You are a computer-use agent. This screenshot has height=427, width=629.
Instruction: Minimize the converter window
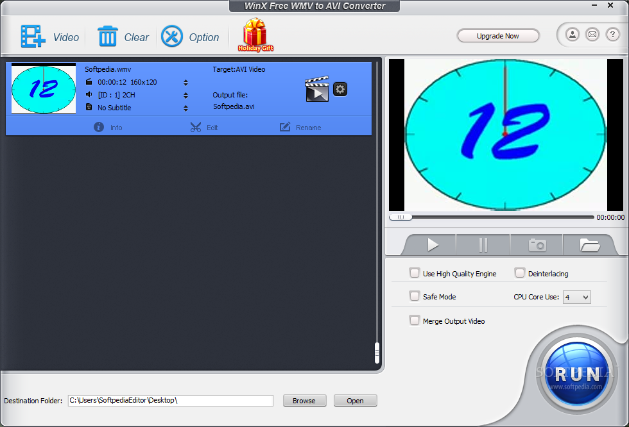click(x=594, y=6)
